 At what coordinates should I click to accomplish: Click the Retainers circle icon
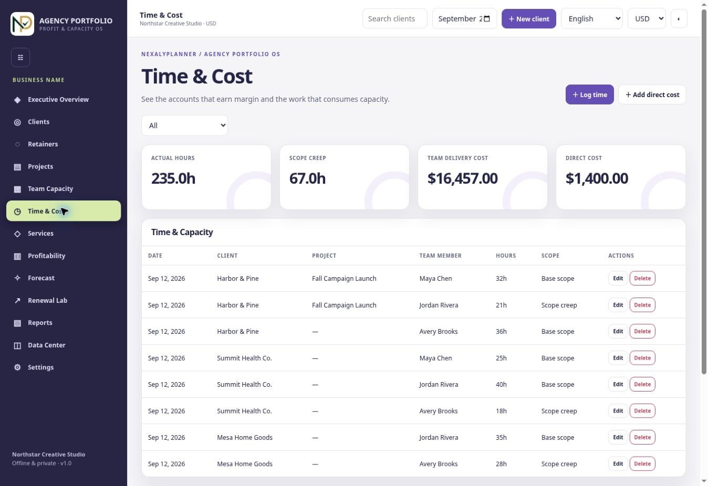click(17, 144)
